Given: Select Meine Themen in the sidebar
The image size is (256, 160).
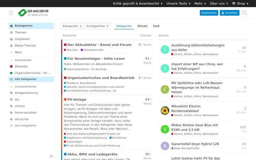Looking at the screenshot, I should pyautogui.click(x=31, y=46).
